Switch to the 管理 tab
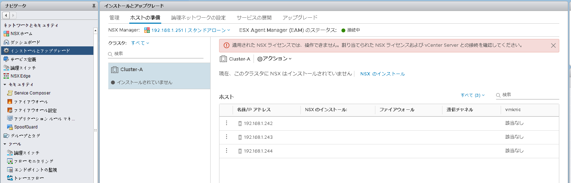Screen dimensions: 571x183 [114, 18]
